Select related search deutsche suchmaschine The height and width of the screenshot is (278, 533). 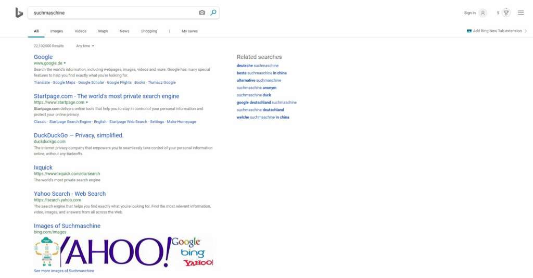point(258,66)
